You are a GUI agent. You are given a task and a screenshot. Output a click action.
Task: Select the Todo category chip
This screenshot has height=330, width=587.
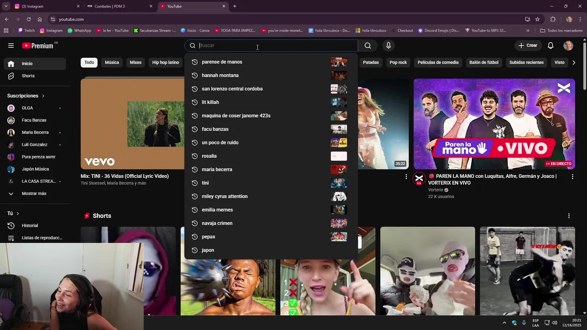tap(89, 62)
